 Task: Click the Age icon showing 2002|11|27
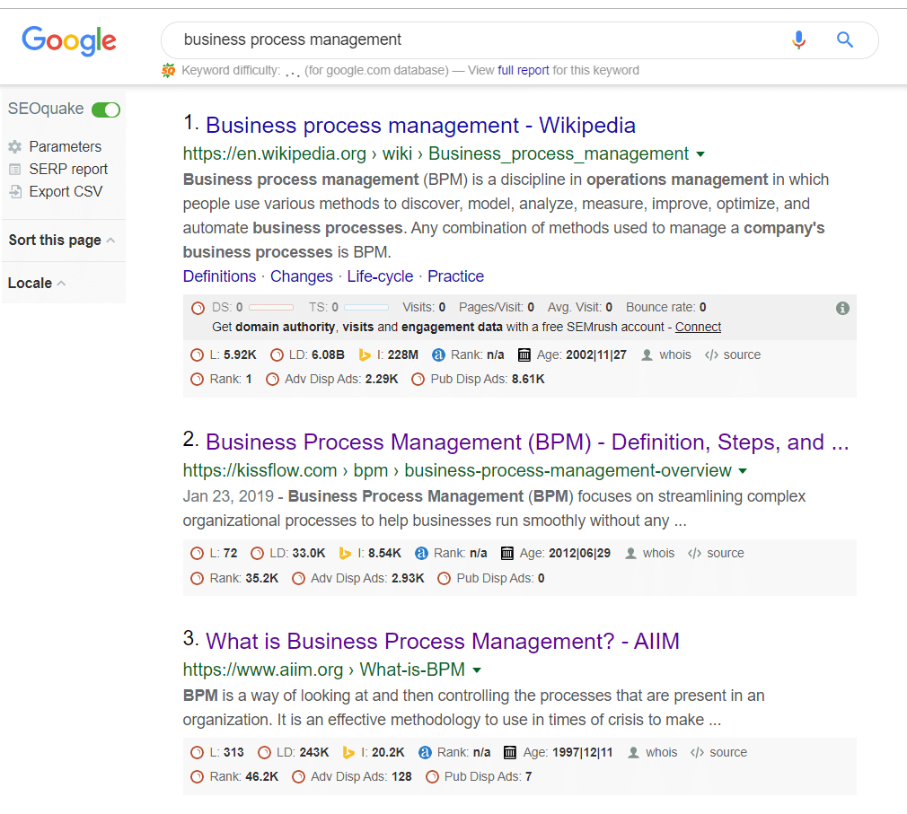524,355
